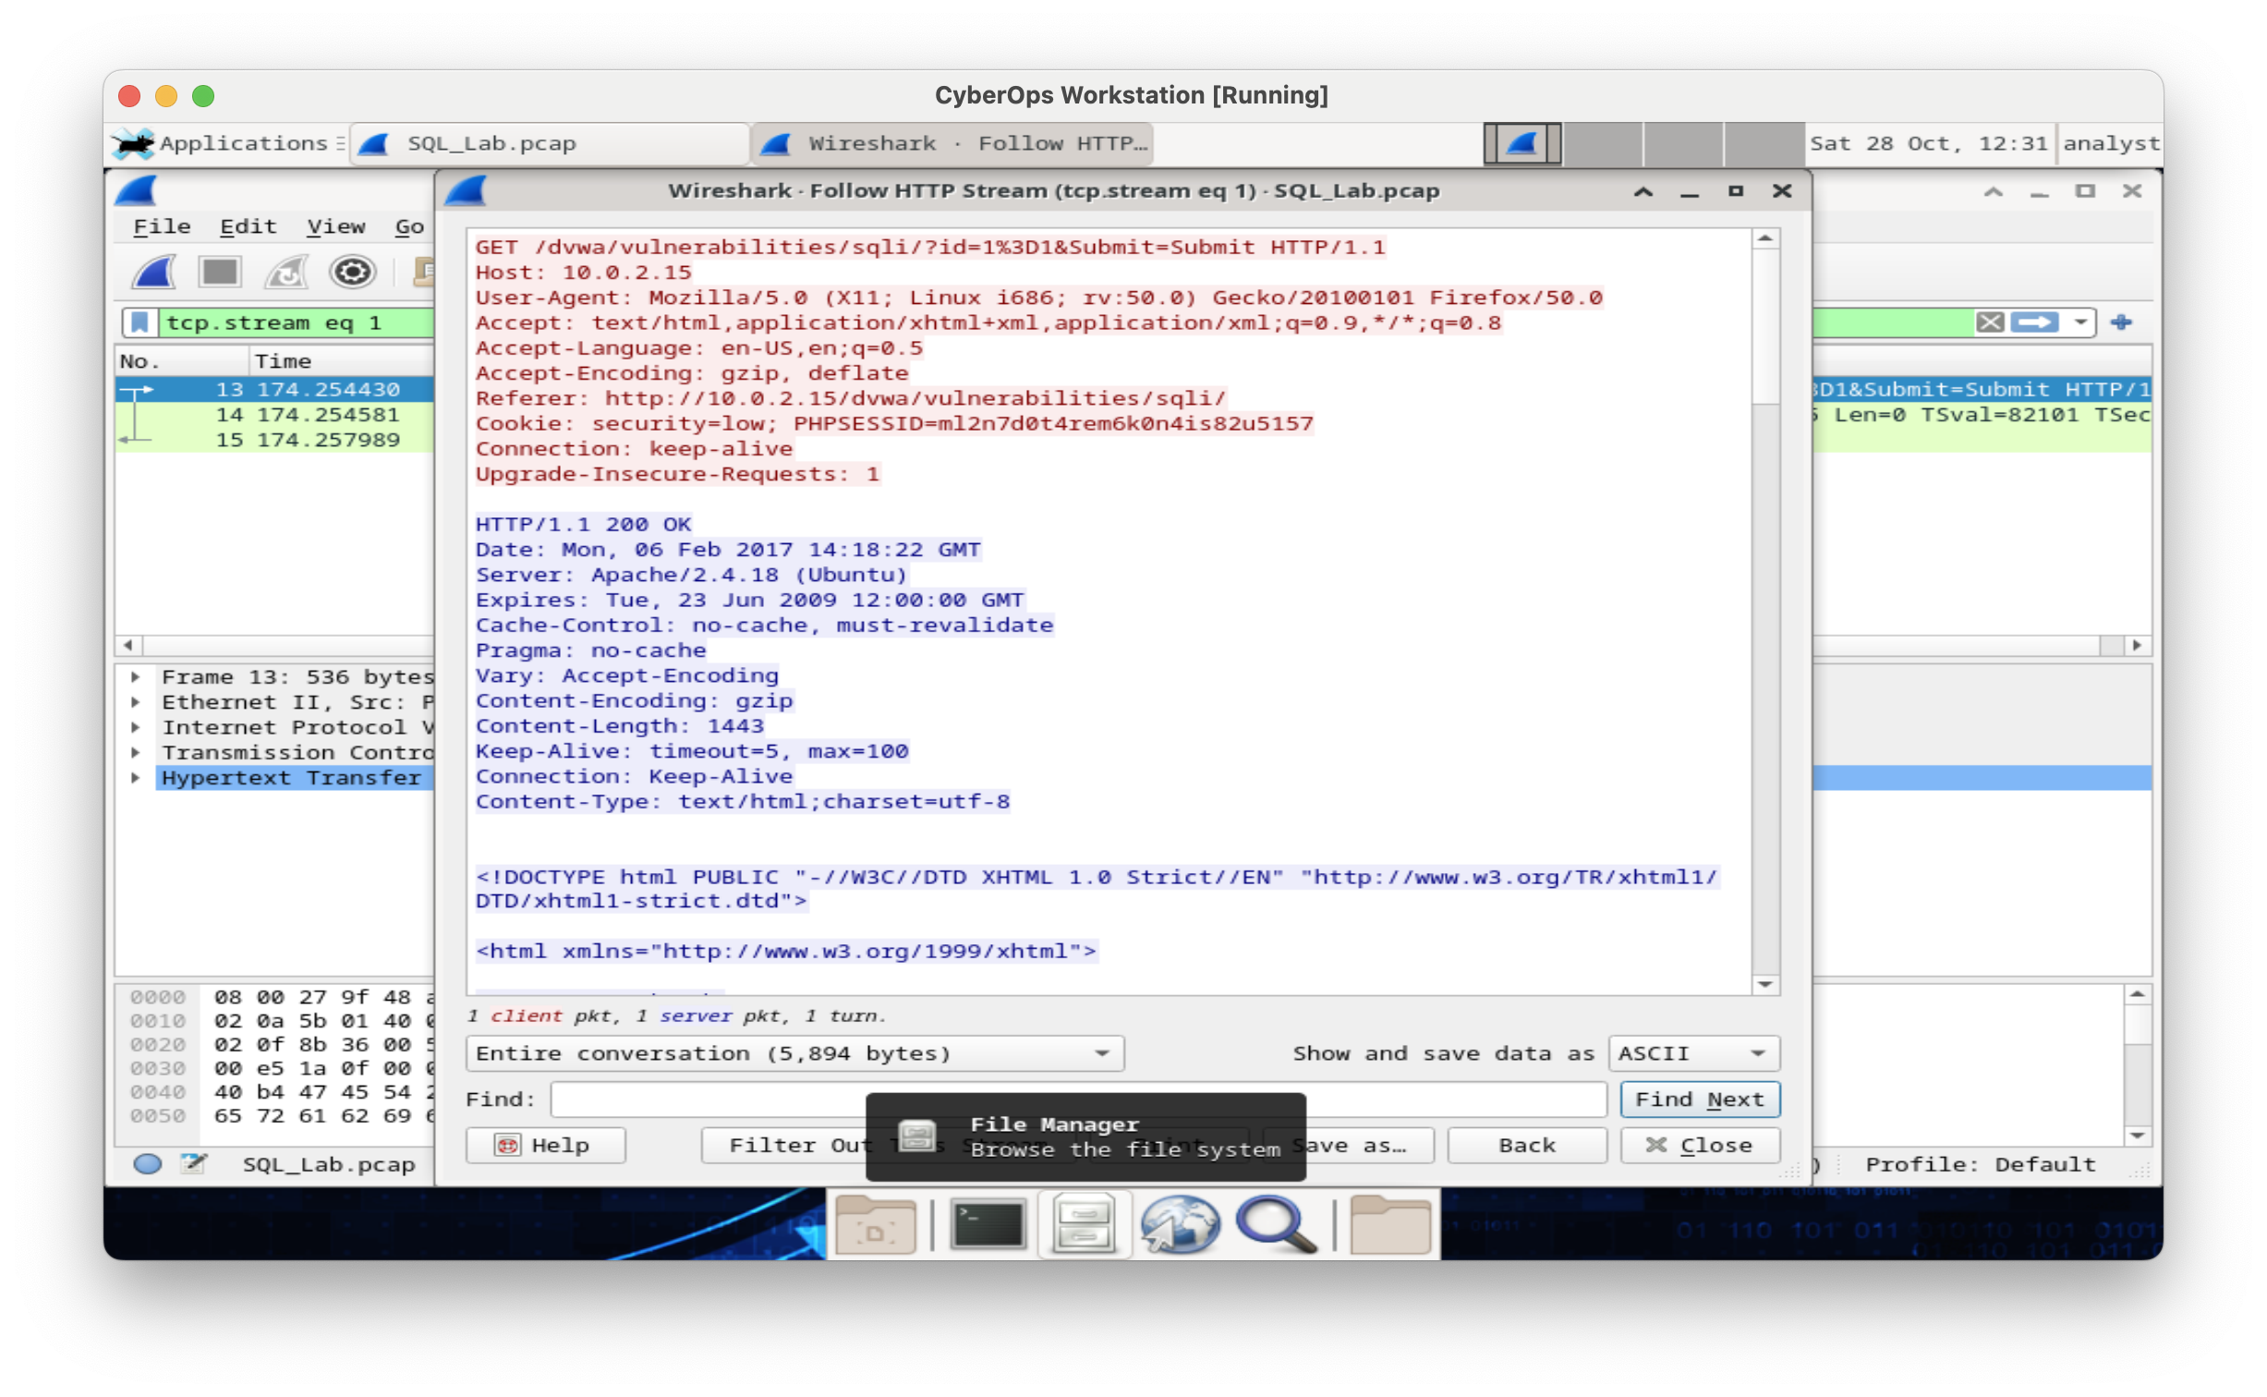Click in the Find text field
The width and height of the screenshot is (2267, 1397).
click(x=711, y=1099)
